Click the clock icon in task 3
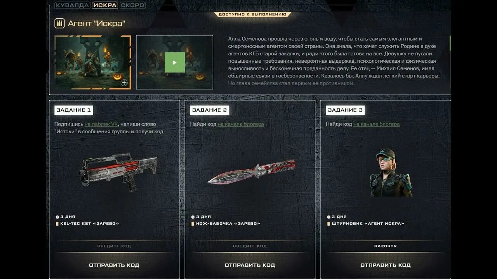 329,217
